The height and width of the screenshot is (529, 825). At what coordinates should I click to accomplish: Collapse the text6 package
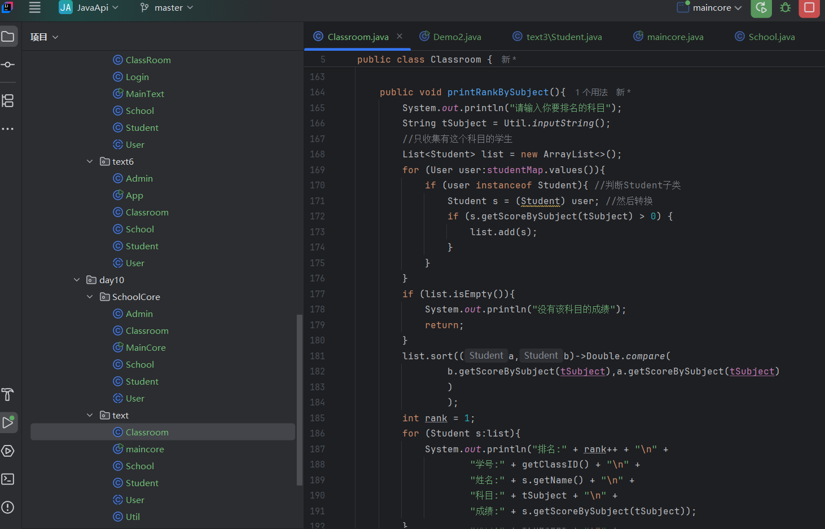point(90,161)
